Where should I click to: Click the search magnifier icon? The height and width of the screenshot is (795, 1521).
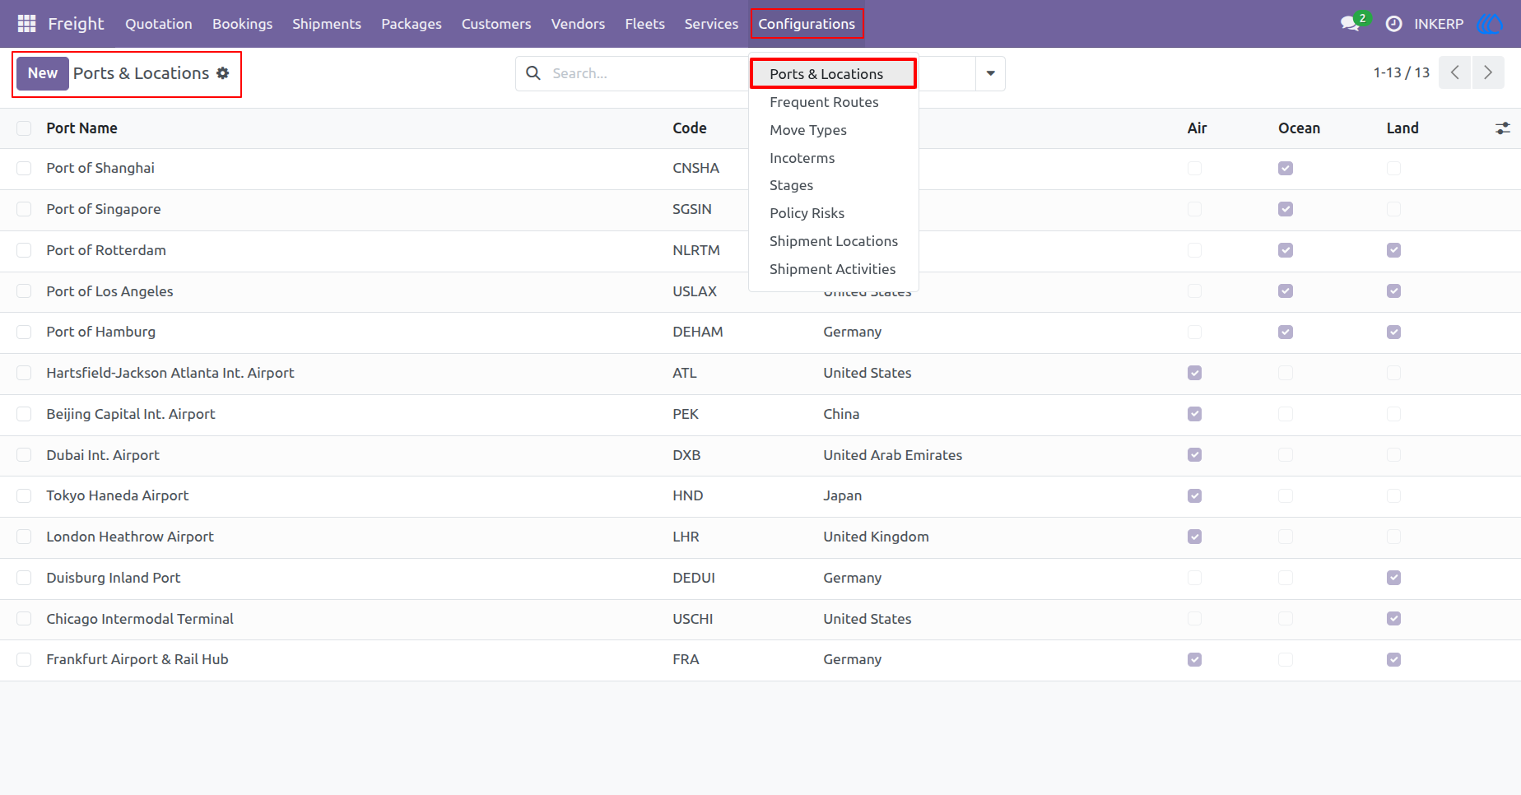click(x=533, y=73)
